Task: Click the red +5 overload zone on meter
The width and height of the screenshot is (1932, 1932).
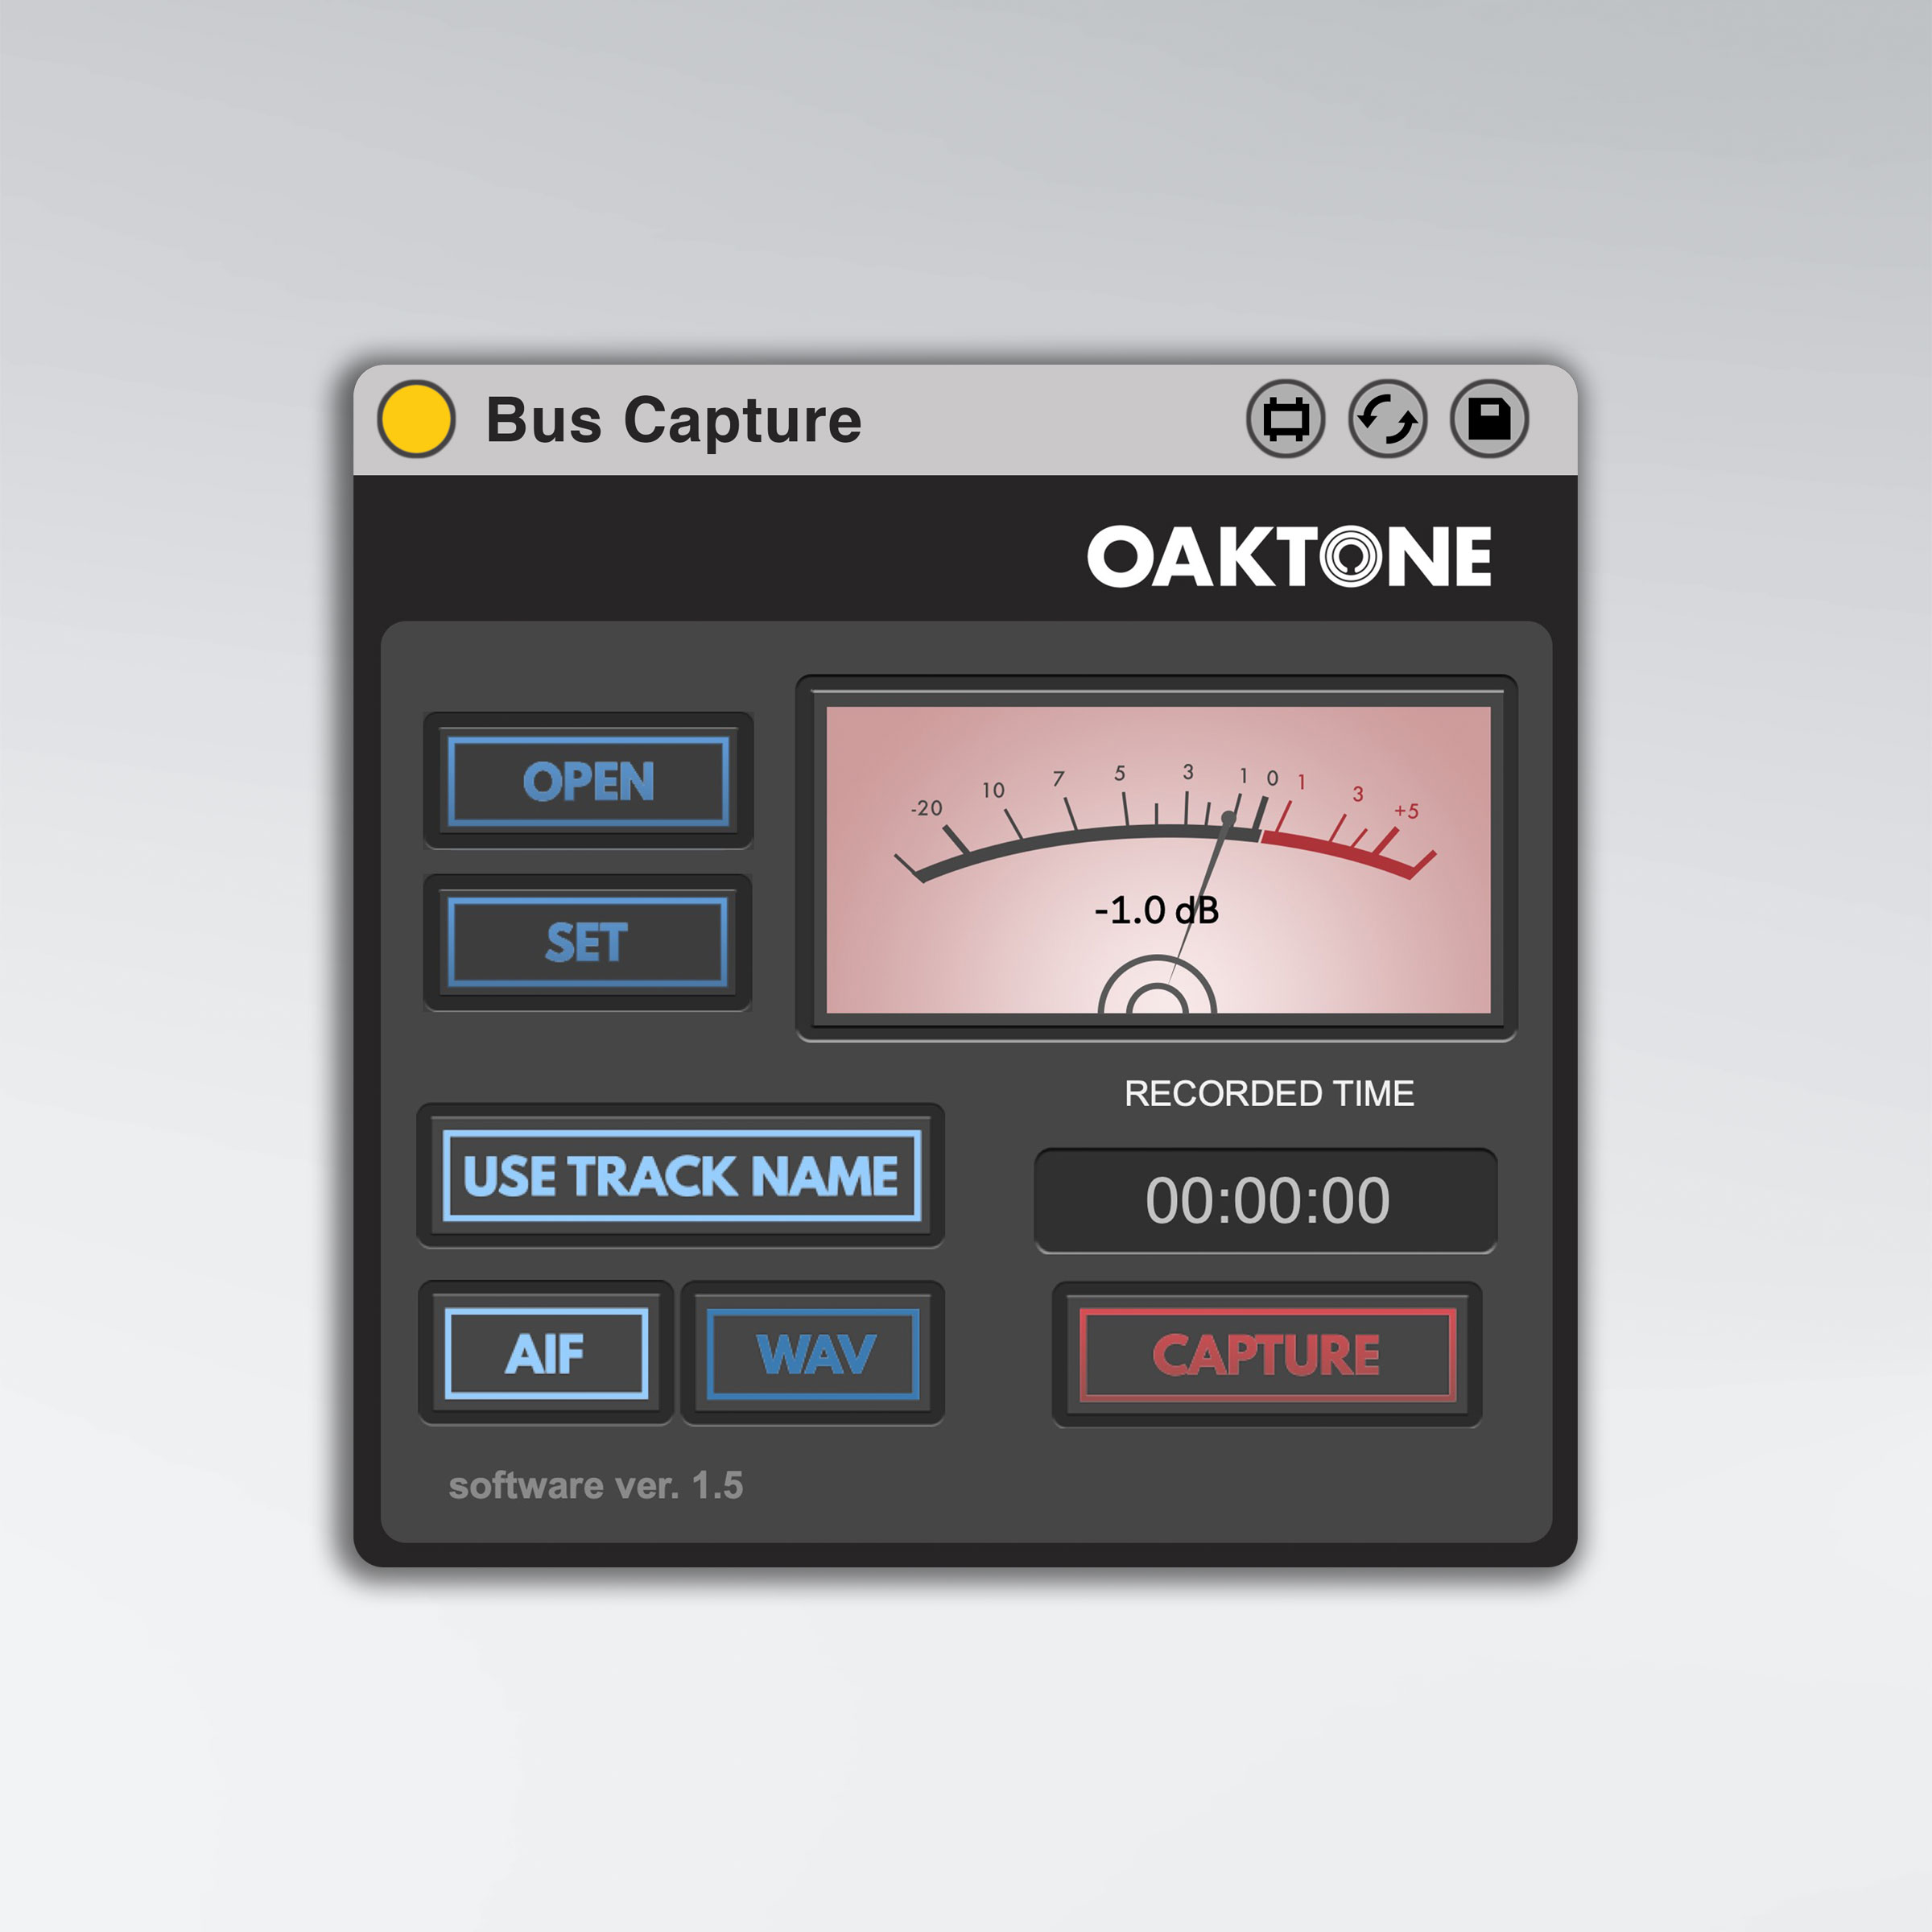Action: [x=1405, y=811]
